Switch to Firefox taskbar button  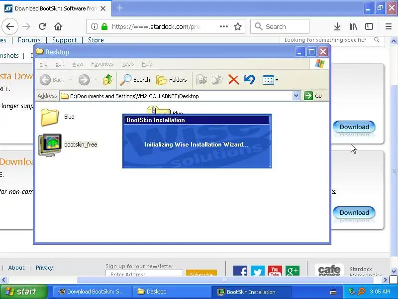pyautogui.click(x=92, y=292)
